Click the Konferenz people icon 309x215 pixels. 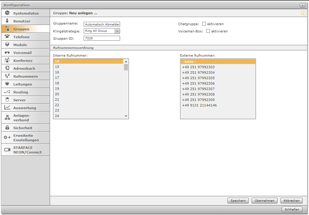point(7,60)
